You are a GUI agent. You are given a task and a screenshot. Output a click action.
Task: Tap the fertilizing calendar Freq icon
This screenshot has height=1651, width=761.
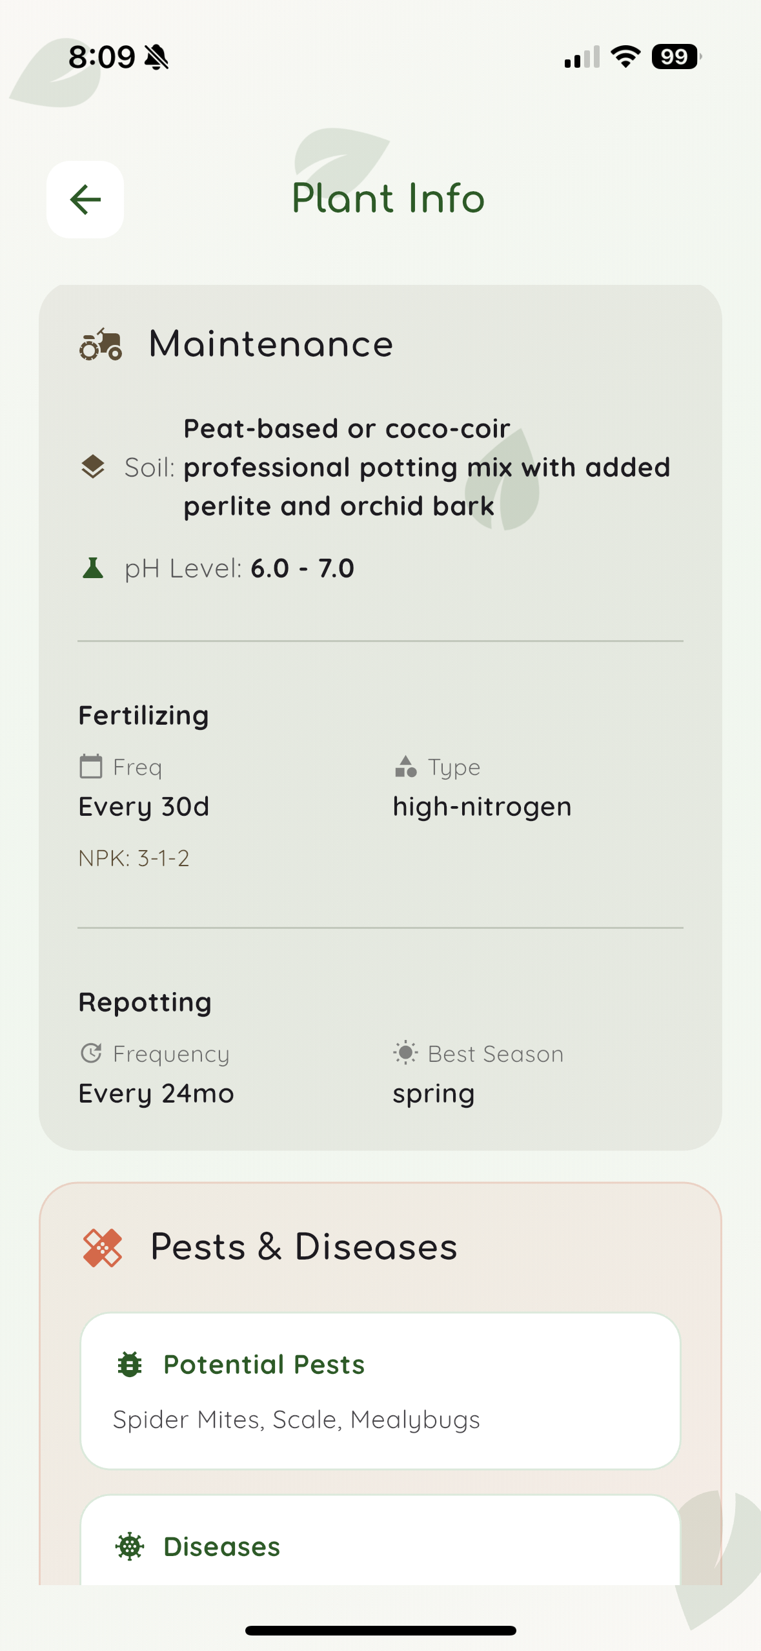(91, 767)
